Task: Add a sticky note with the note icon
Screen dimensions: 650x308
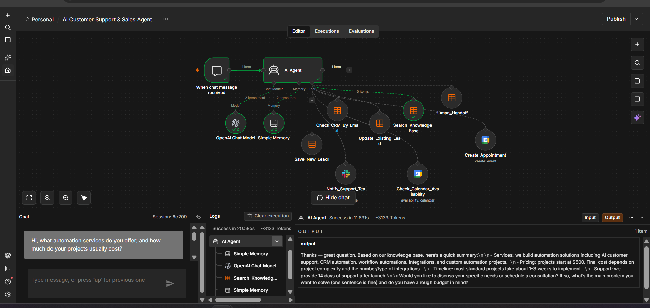Action: click(637, 81)
